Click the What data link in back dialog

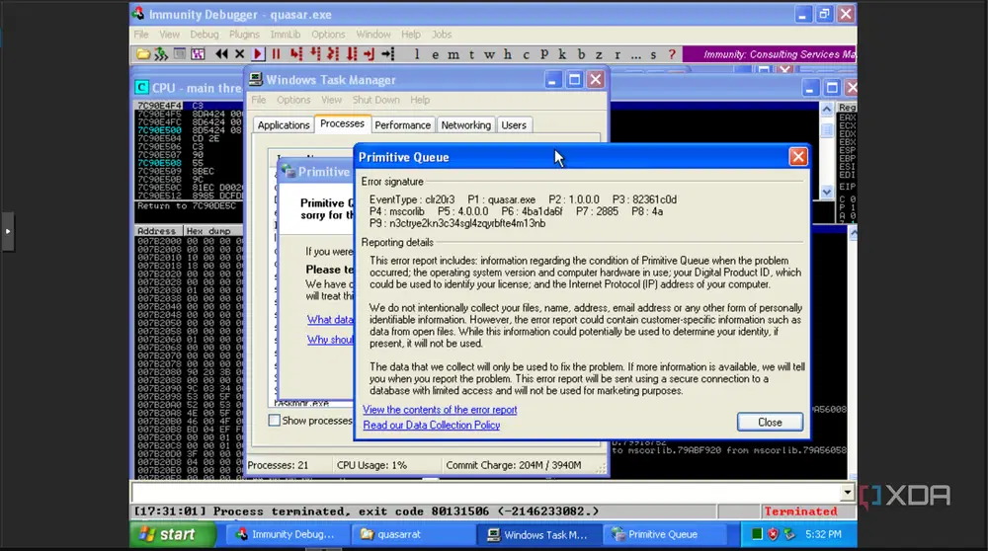pyautogui.click(x=330, y=319)
